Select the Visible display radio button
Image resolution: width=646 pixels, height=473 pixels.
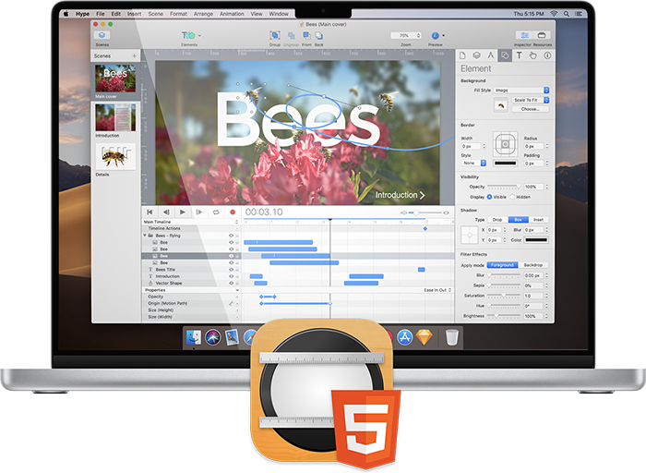[x=489, y=197]
